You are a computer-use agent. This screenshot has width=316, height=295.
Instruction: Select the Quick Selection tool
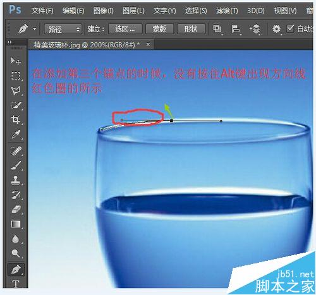point(16,105)
